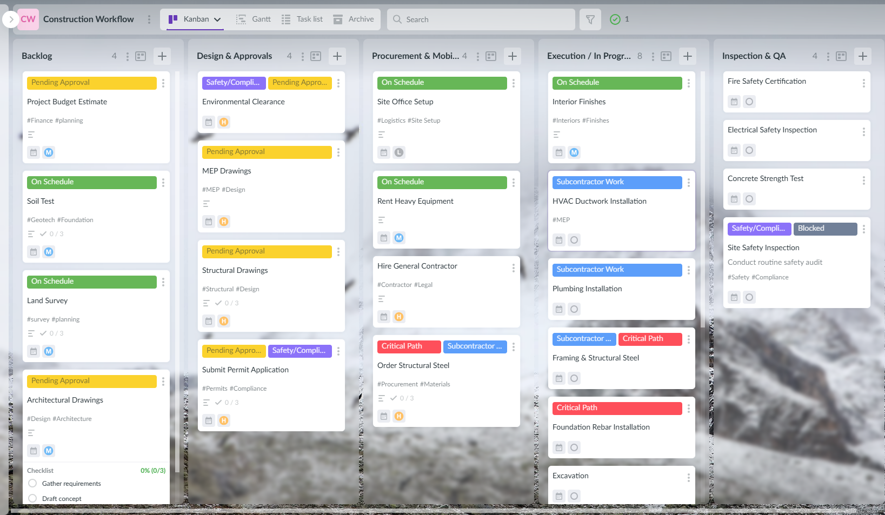Open the Backlog column options menu
The height and width of the screenshot is (515, 885).
127,56
